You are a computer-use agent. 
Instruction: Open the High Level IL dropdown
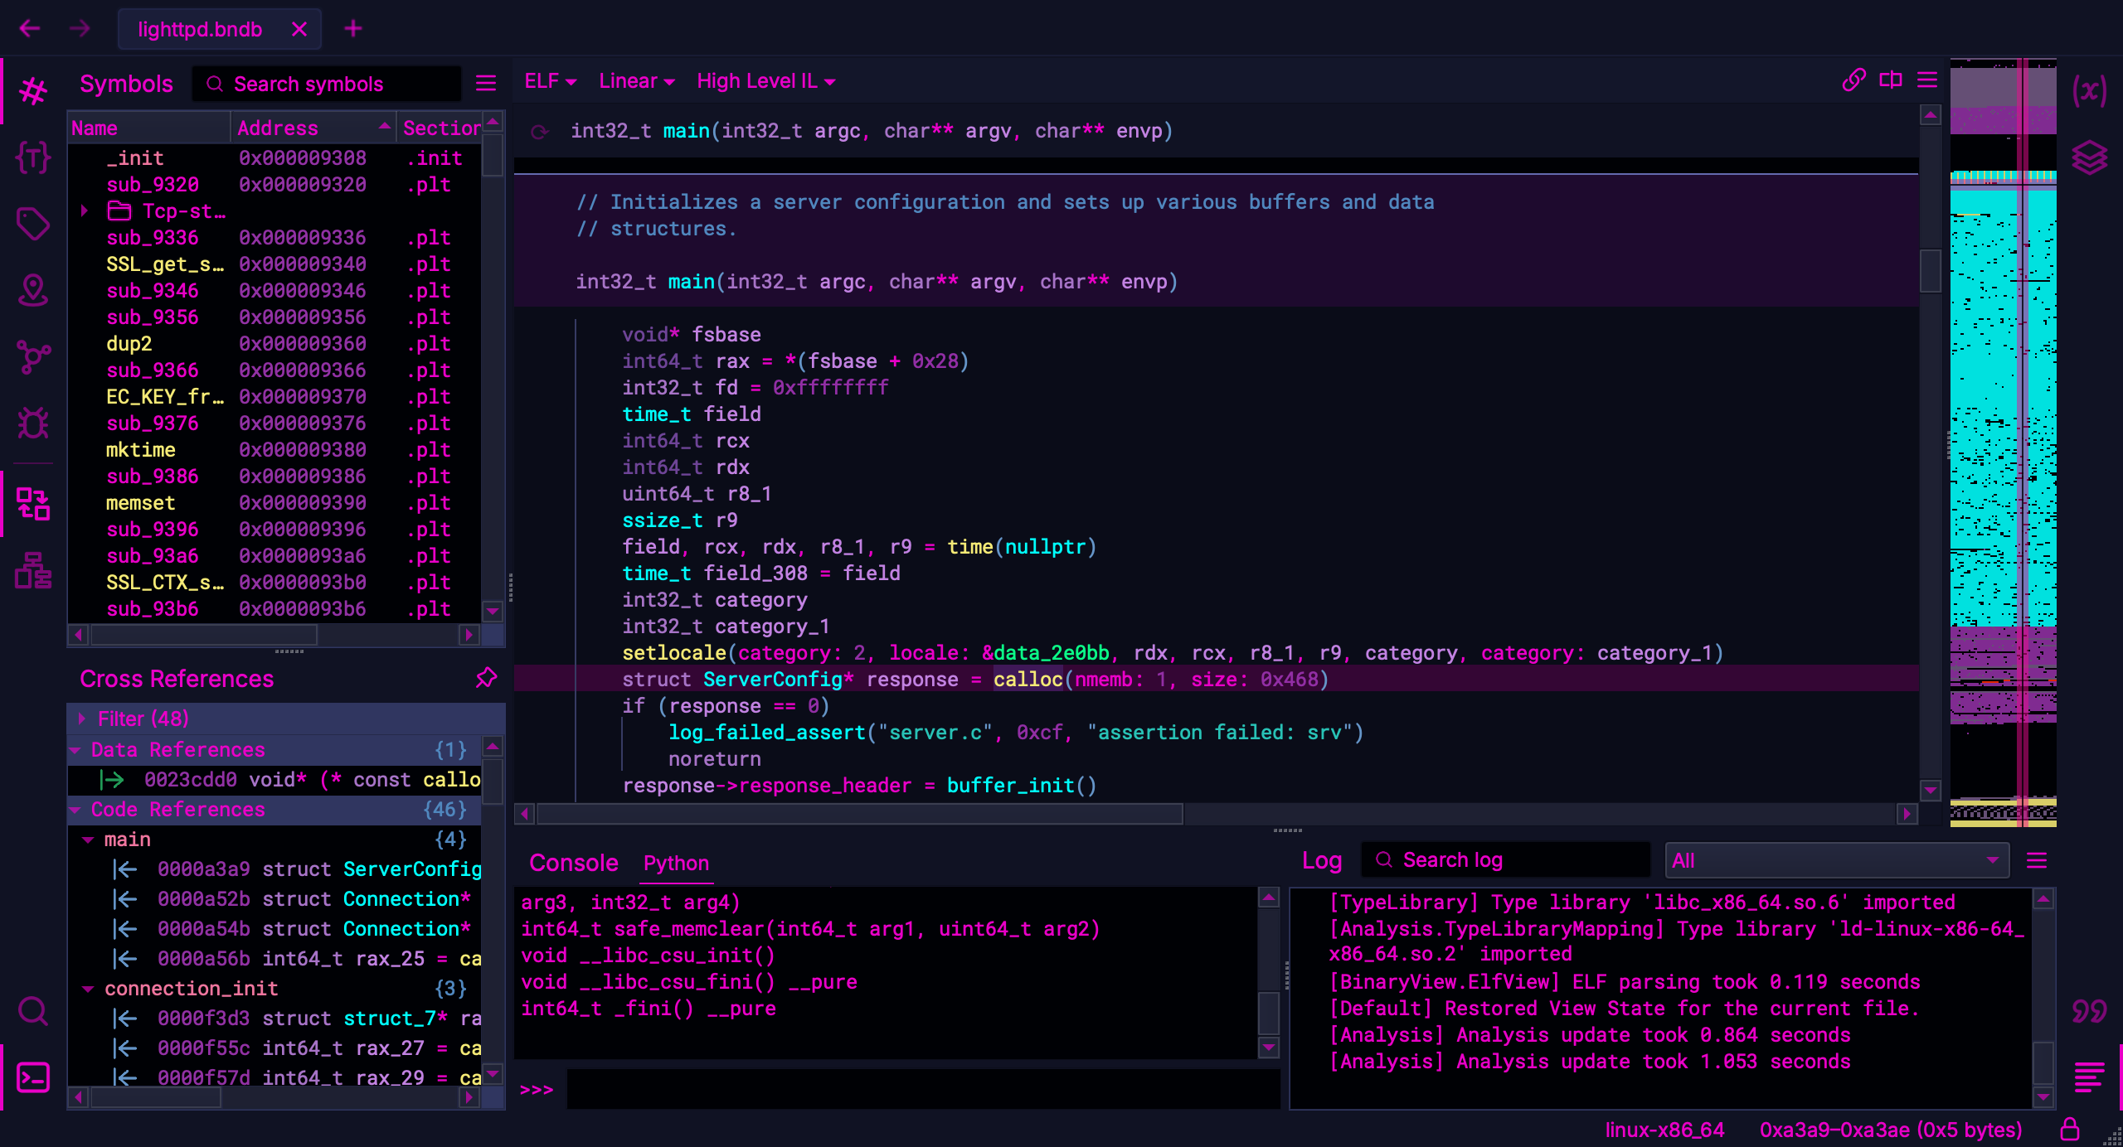coord(765,80)
